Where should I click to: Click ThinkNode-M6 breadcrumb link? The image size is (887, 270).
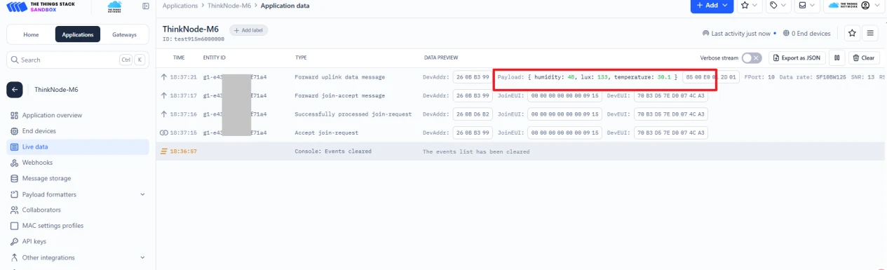point(229,6)
